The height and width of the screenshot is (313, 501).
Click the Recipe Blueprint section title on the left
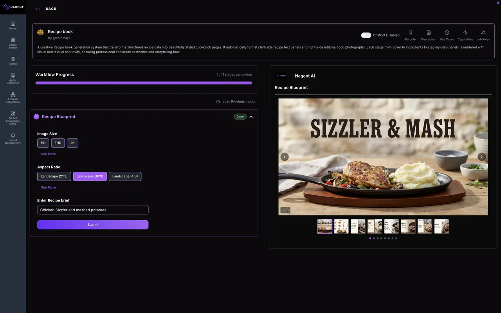[59, 117]
